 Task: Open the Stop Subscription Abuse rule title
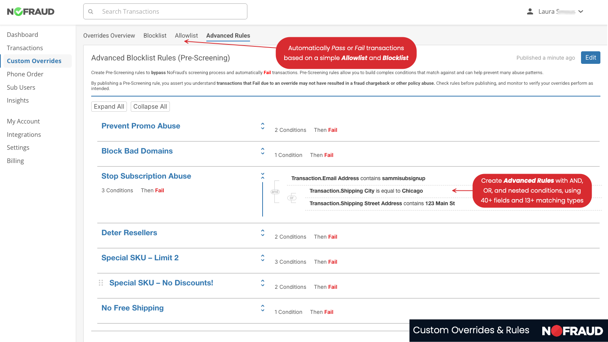coord(146,176)
